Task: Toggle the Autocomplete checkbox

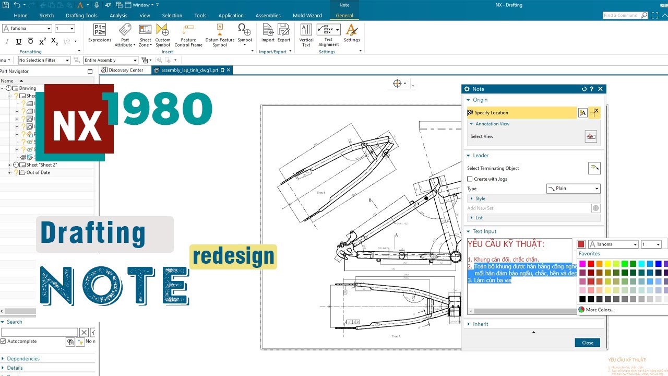Action: [x=3, y=341]
